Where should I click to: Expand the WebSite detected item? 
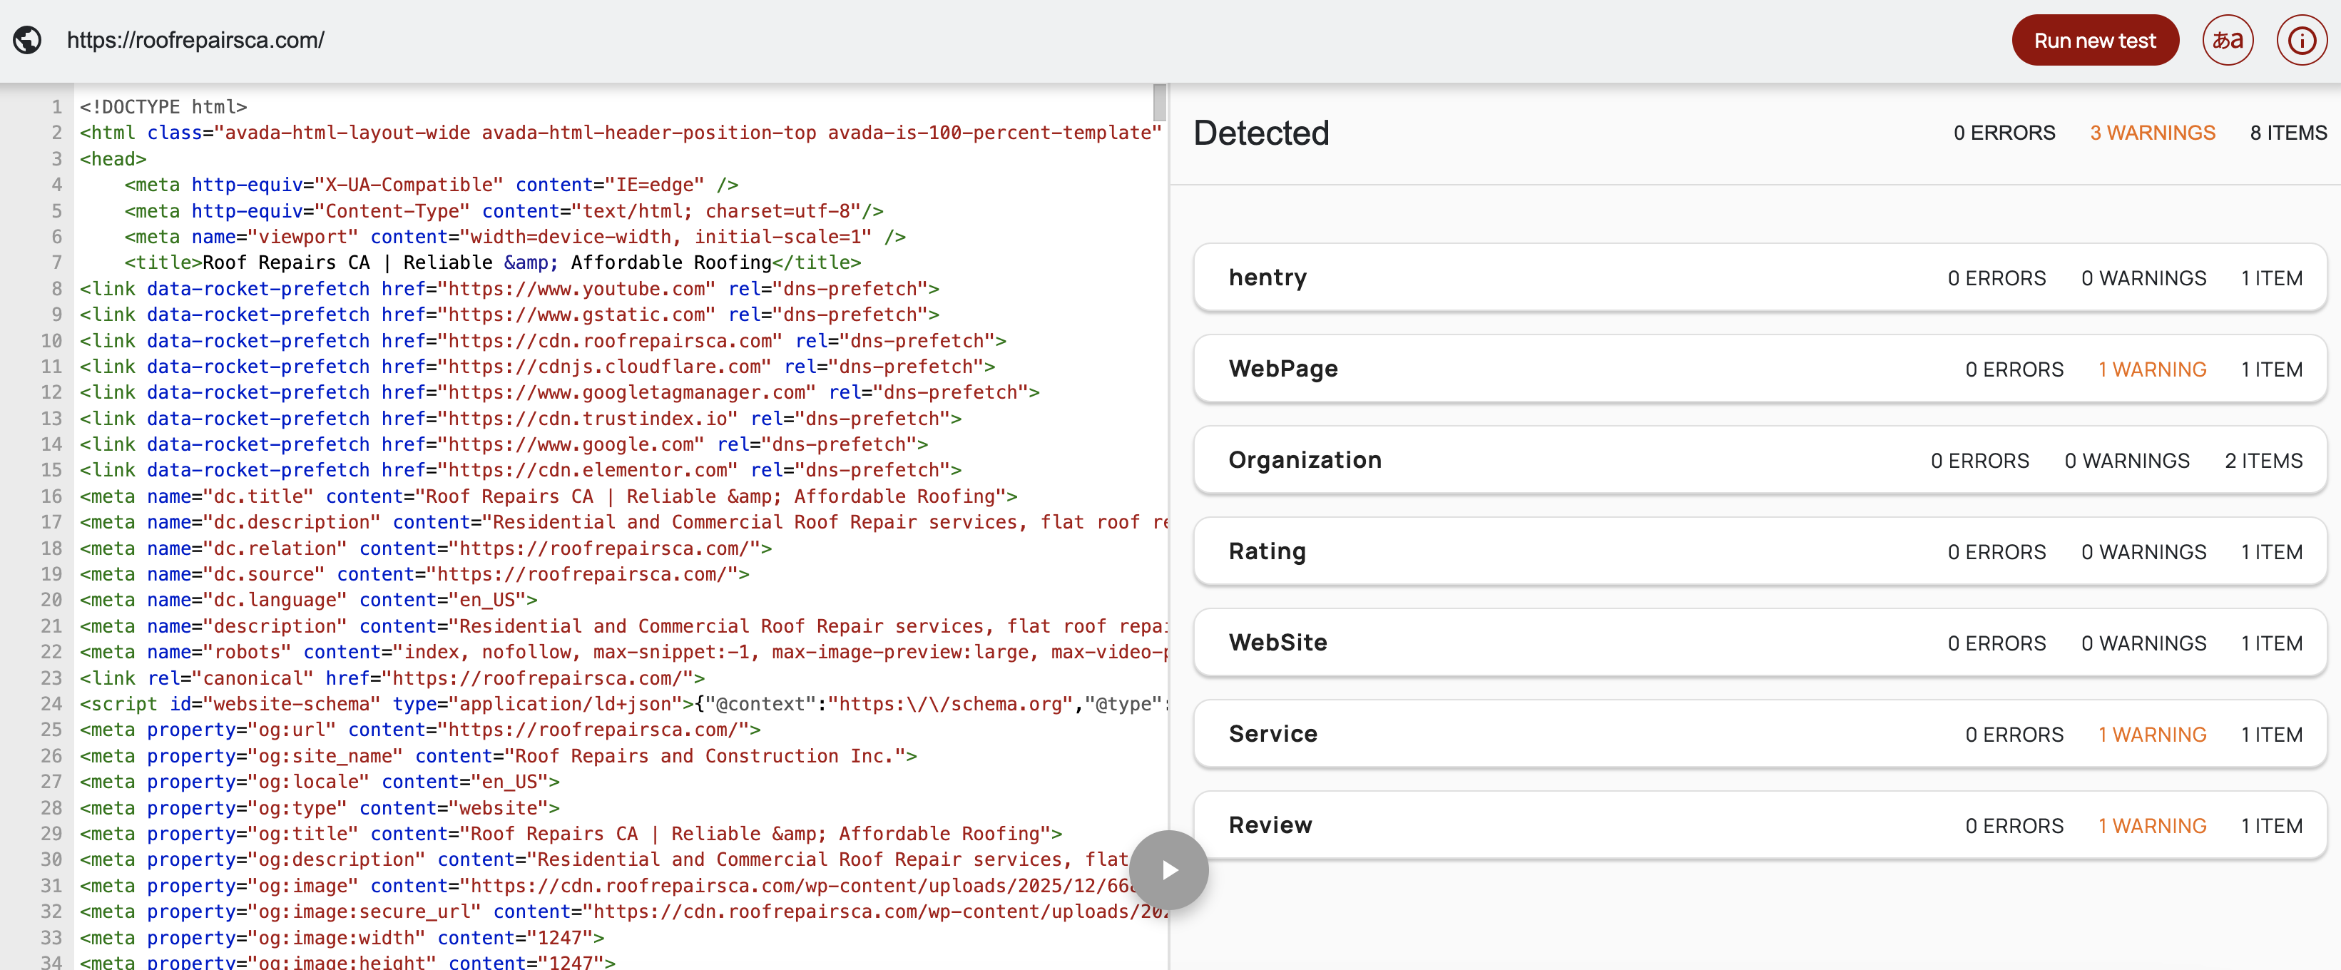[x=1277, y=643]
